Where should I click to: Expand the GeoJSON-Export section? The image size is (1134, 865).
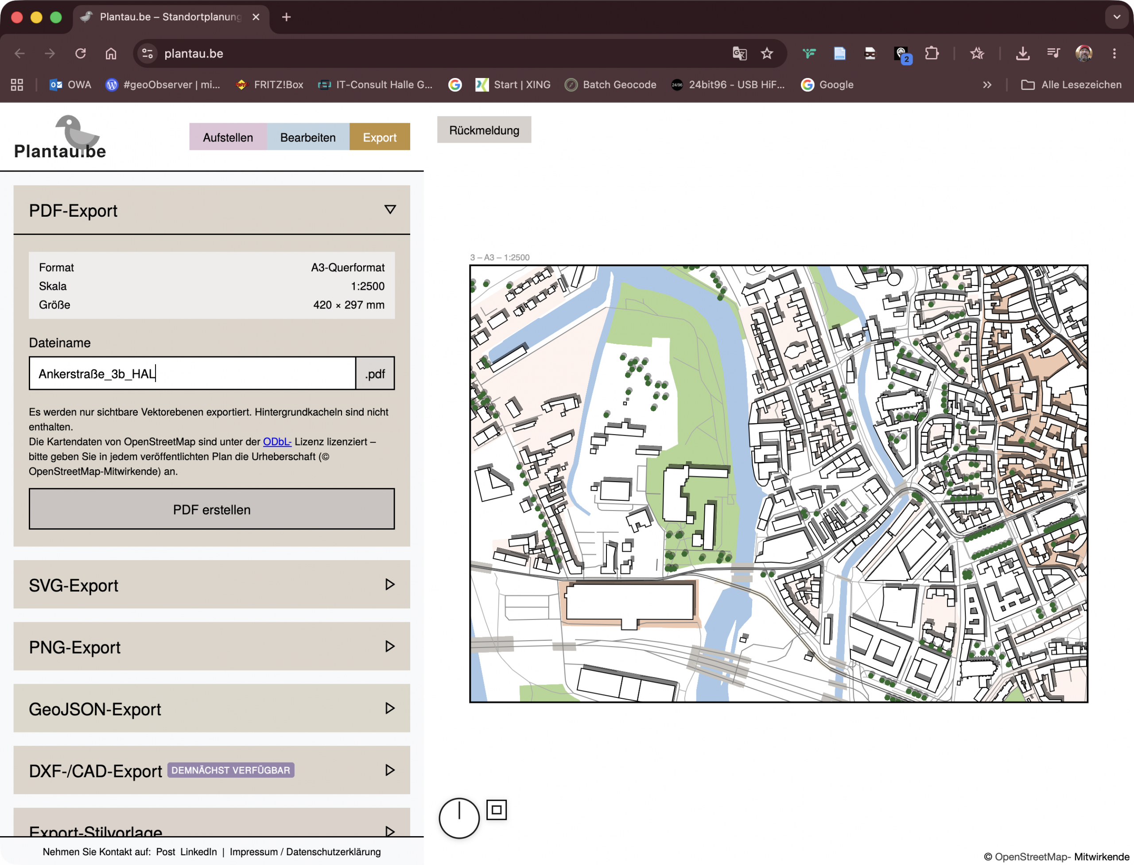[212, 708]
